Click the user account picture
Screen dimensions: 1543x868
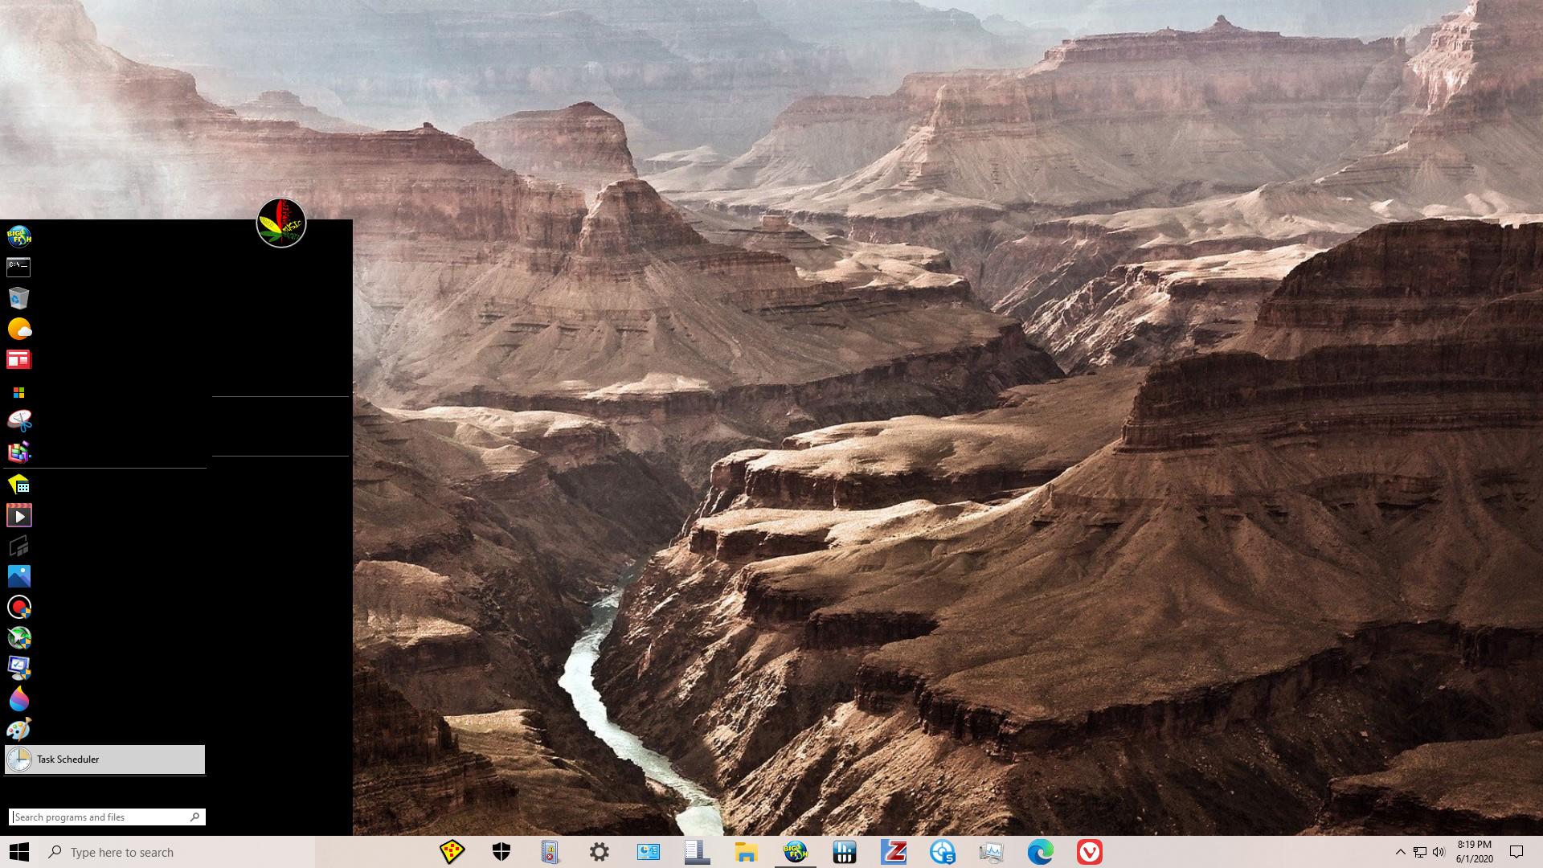(280, 223)
